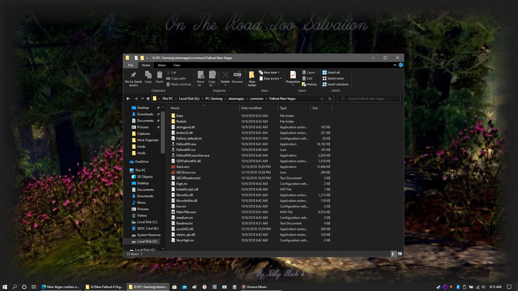
Task: Open the New item dropdown
Action: pyautogui.click(x=269, y=73)
